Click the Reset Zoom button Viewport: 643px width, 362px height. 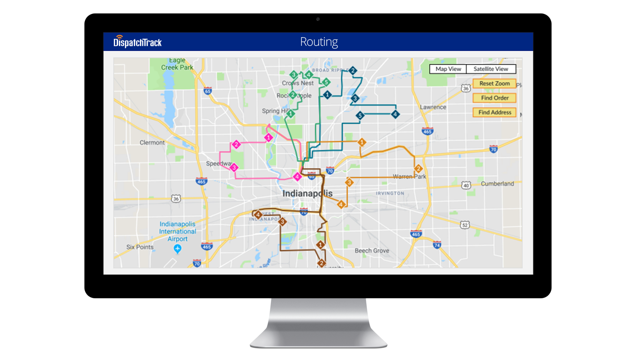[493, 83]
